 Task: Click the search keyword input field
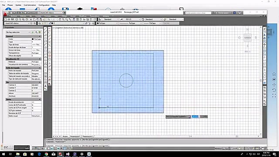pyautogui.click(x=198, y=13)
